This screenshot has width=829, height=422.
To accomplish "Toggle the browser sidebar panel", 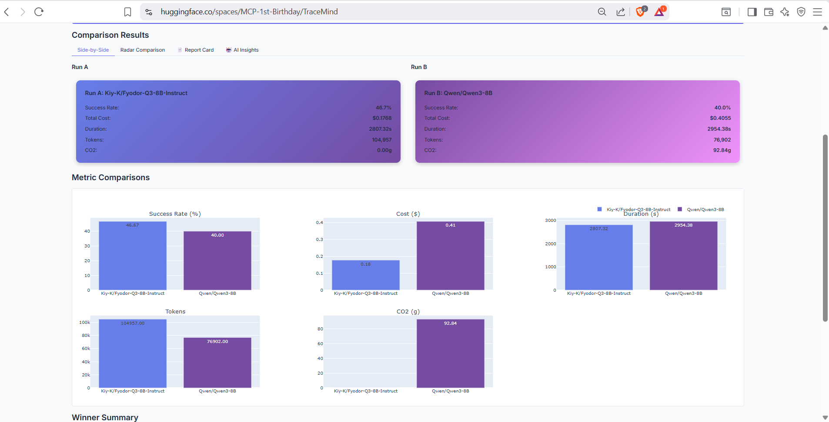I will point(752,12).
